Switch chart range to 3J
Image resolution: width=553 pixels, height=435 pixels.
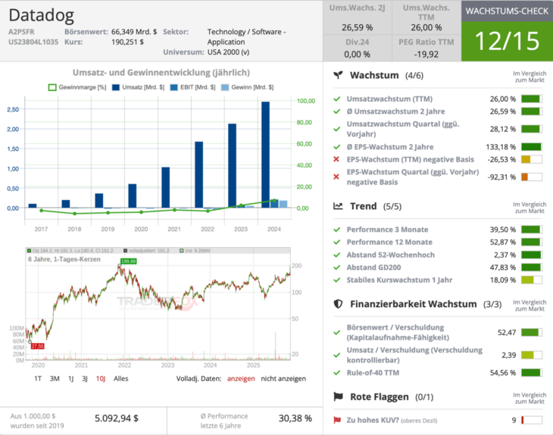(85, 378)
